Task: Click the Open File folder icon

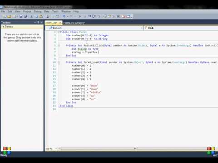Action: (x=9, y=16)
